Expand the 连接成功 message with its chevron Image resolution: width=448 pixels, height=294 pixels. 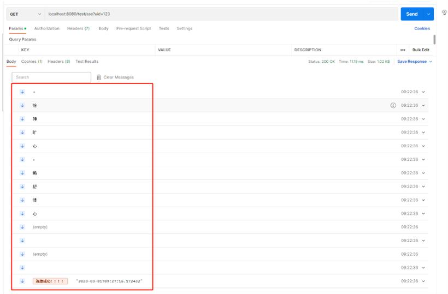point(423,281)
